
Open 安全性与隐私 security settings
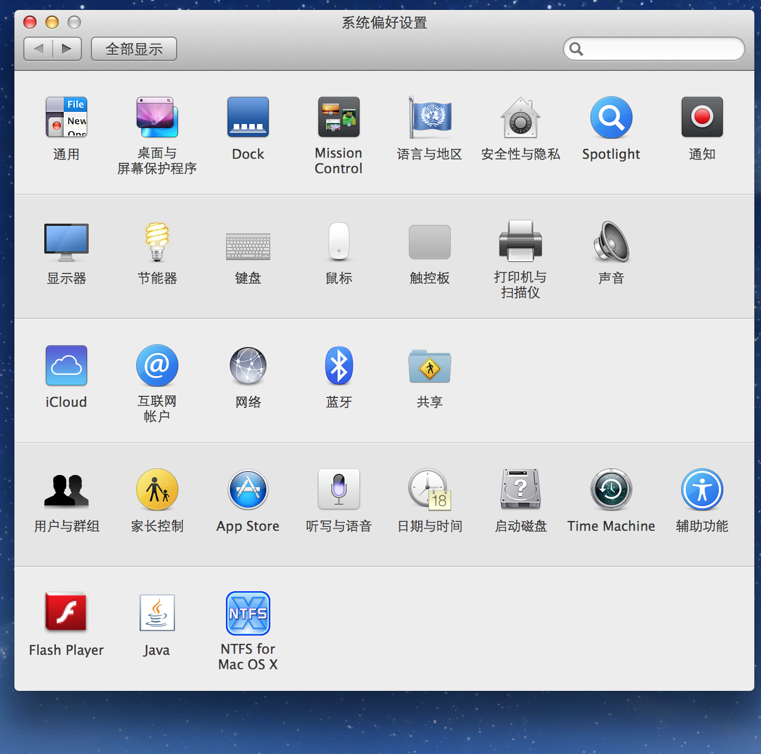(x=520, y=117)
